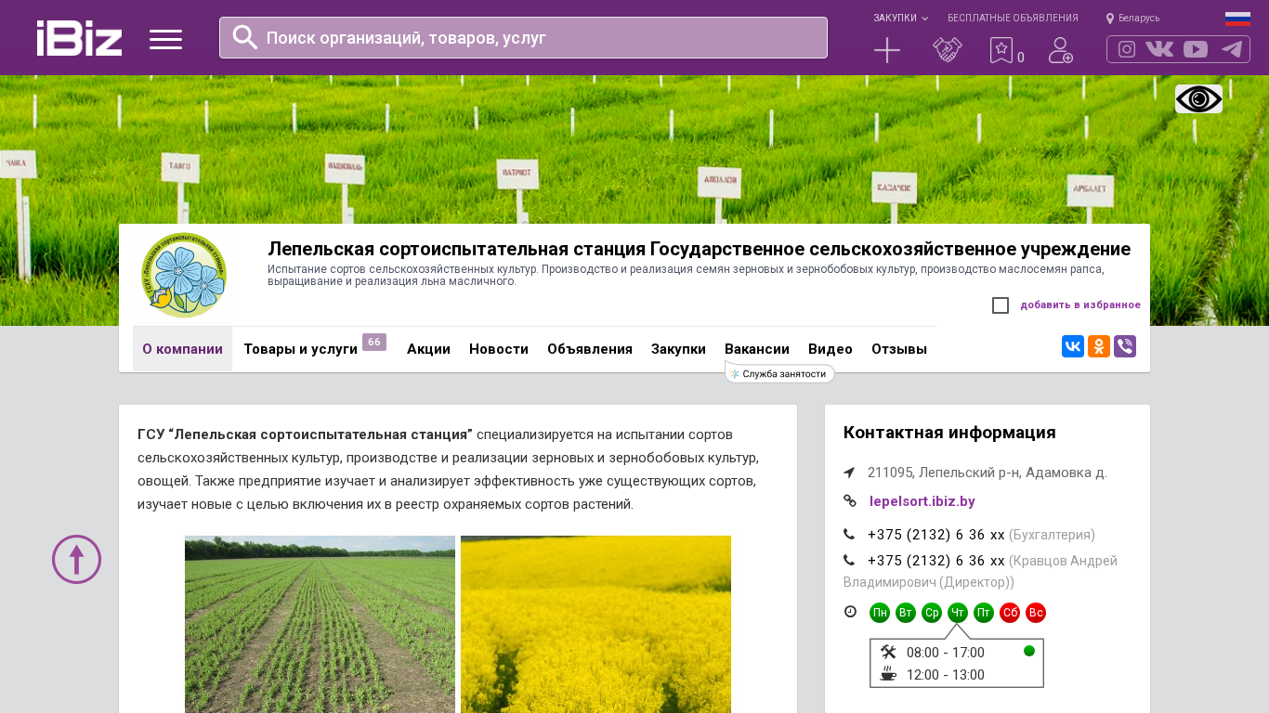Open the Instagram page

[1127, 49]
